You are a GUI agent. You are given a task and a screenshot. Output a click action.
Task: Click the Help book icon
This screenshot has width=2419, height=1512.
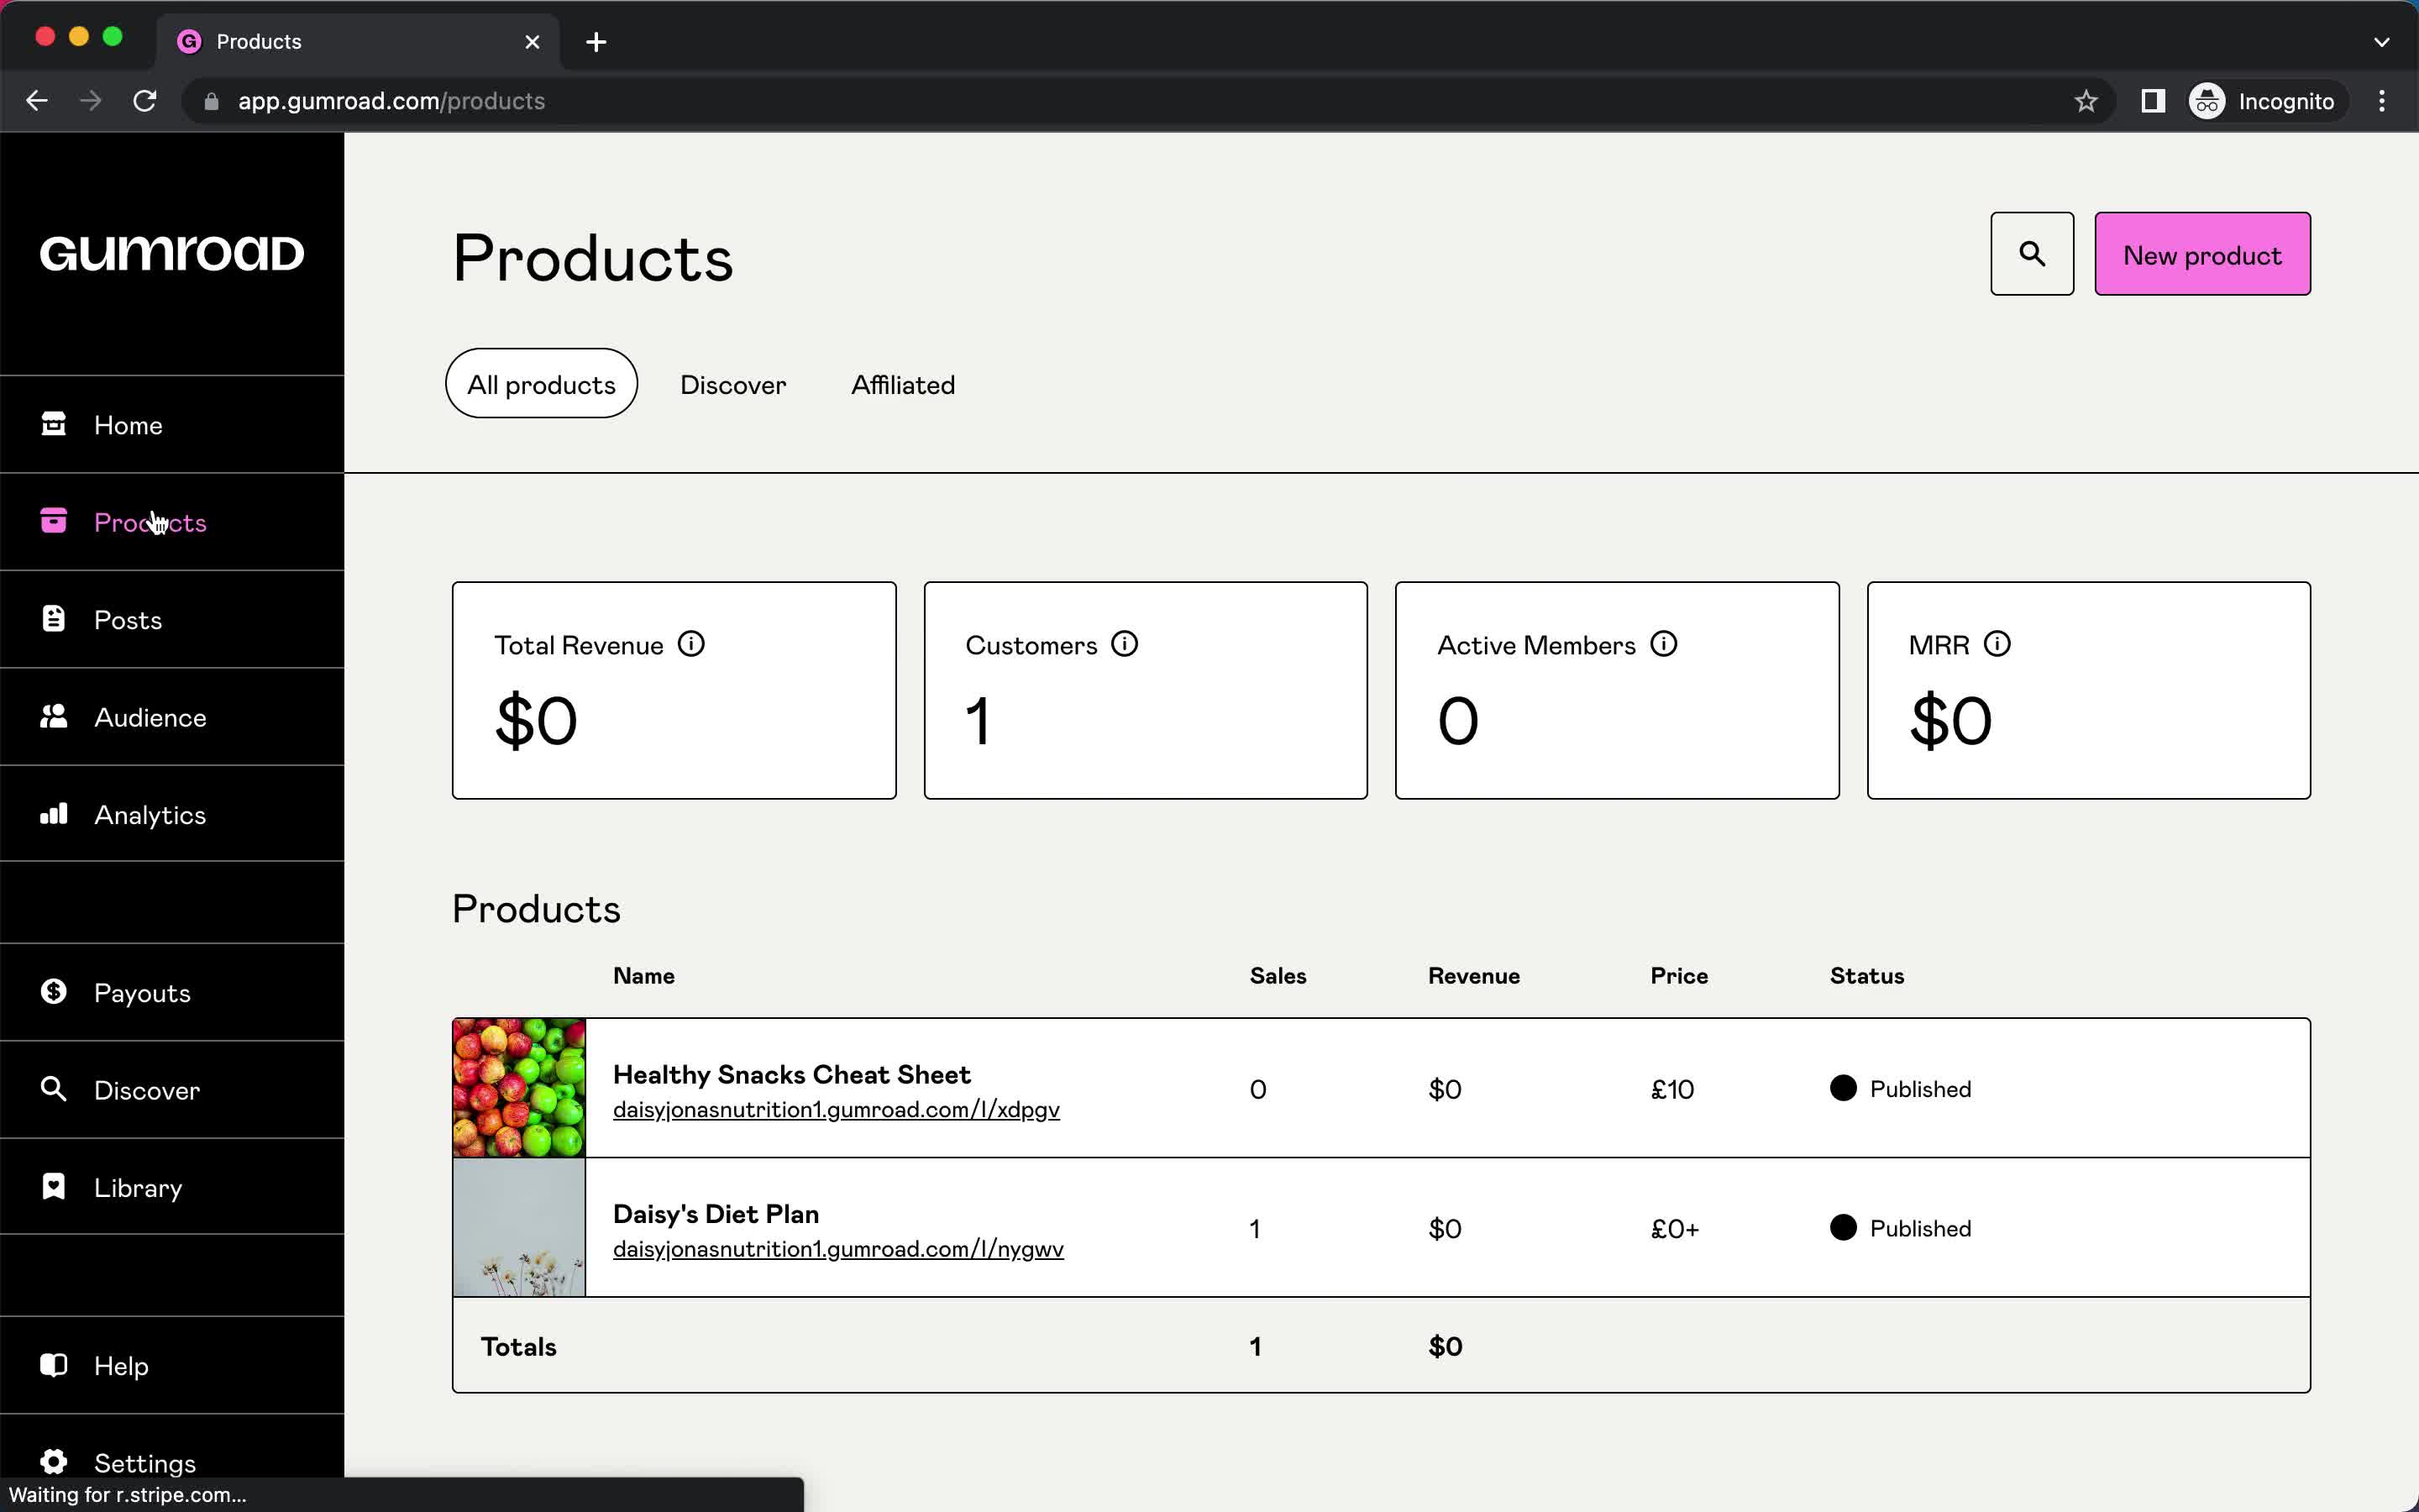[53, 1365]
